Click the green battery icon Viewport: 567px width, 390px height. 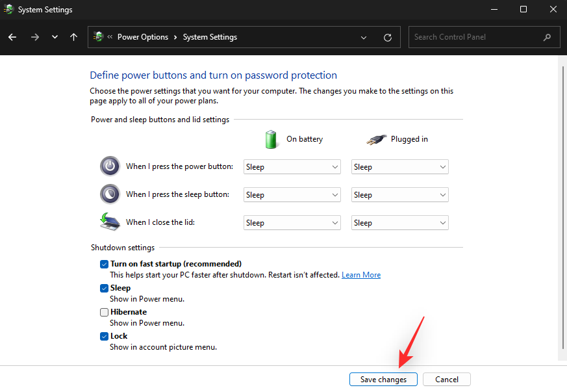tap(270, 140)
